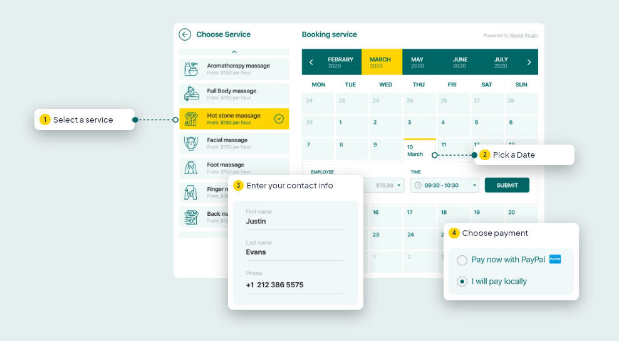
Task: Select calendar day 20
Action: coord(521,216)
